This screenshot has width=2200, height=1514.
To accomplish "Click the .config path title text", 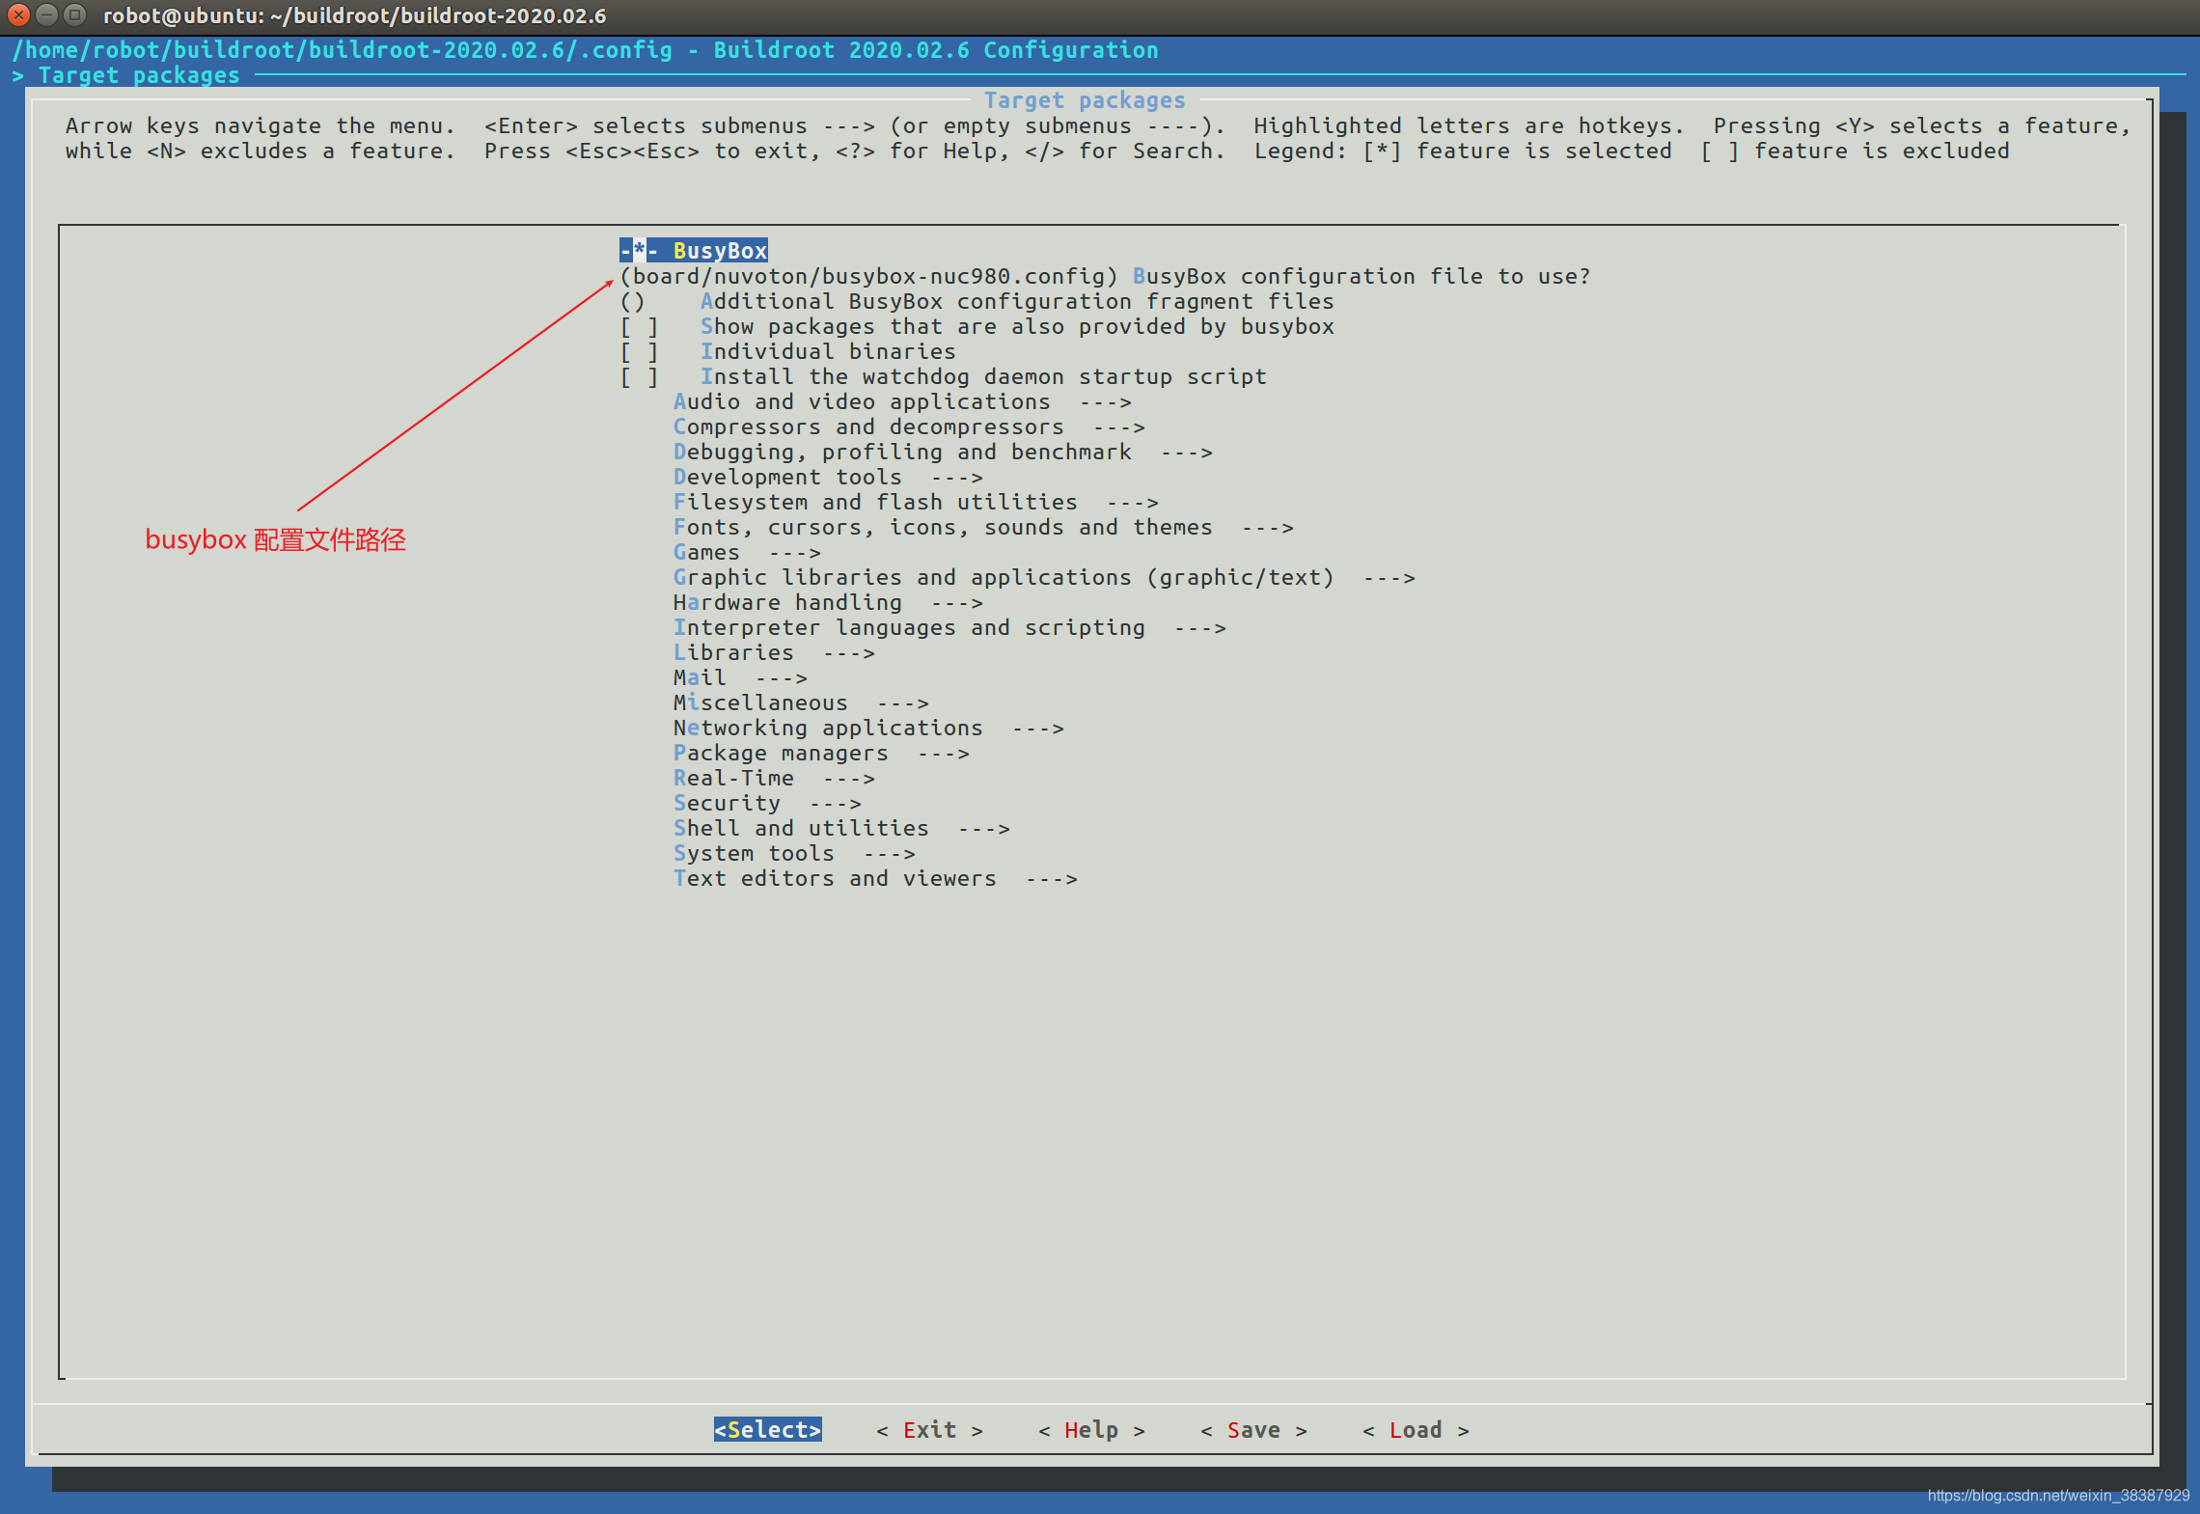I will [x=586, y=50].
